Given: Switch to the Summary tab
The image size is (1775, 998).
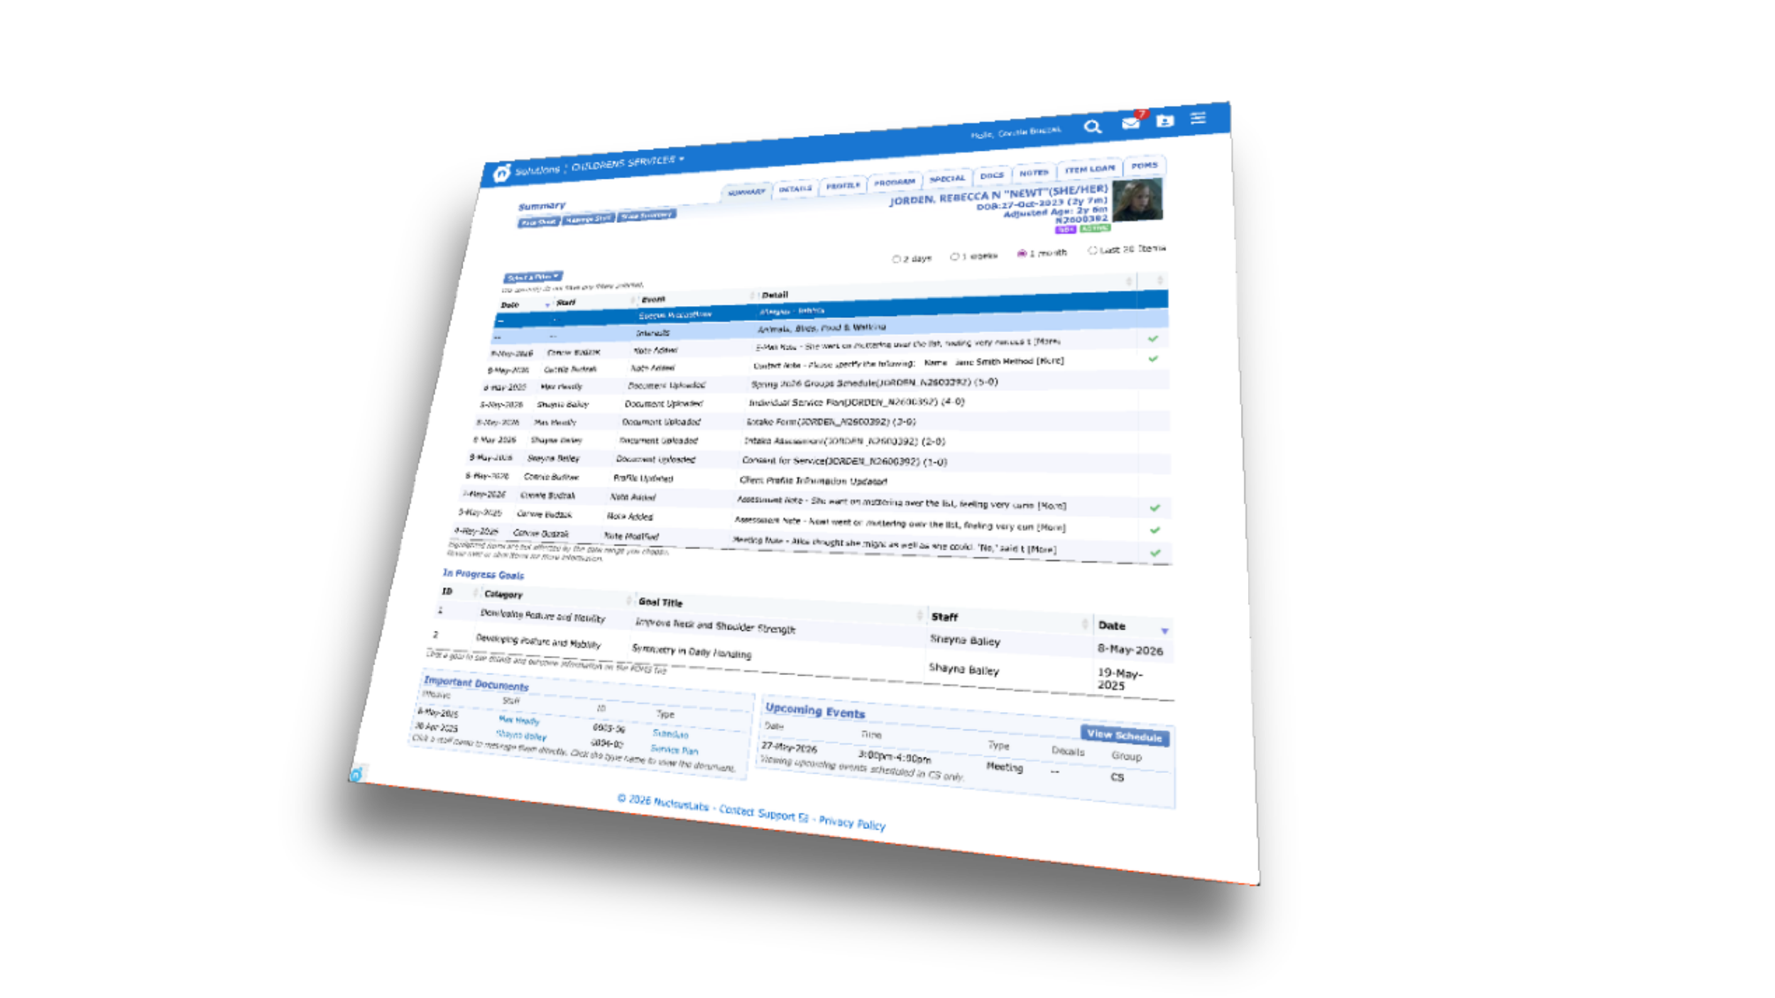Looking at the screenshot, I should coord(747,192).
